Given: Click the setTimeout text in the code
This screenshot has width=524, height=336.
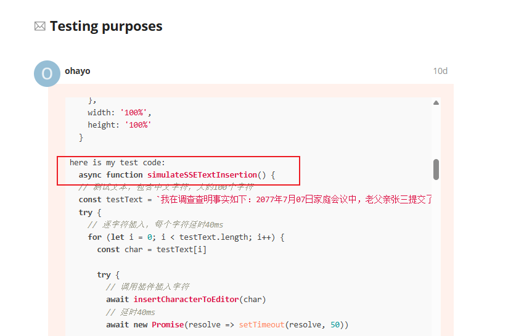Looking at the screenshot, I should tap(261, 325).
